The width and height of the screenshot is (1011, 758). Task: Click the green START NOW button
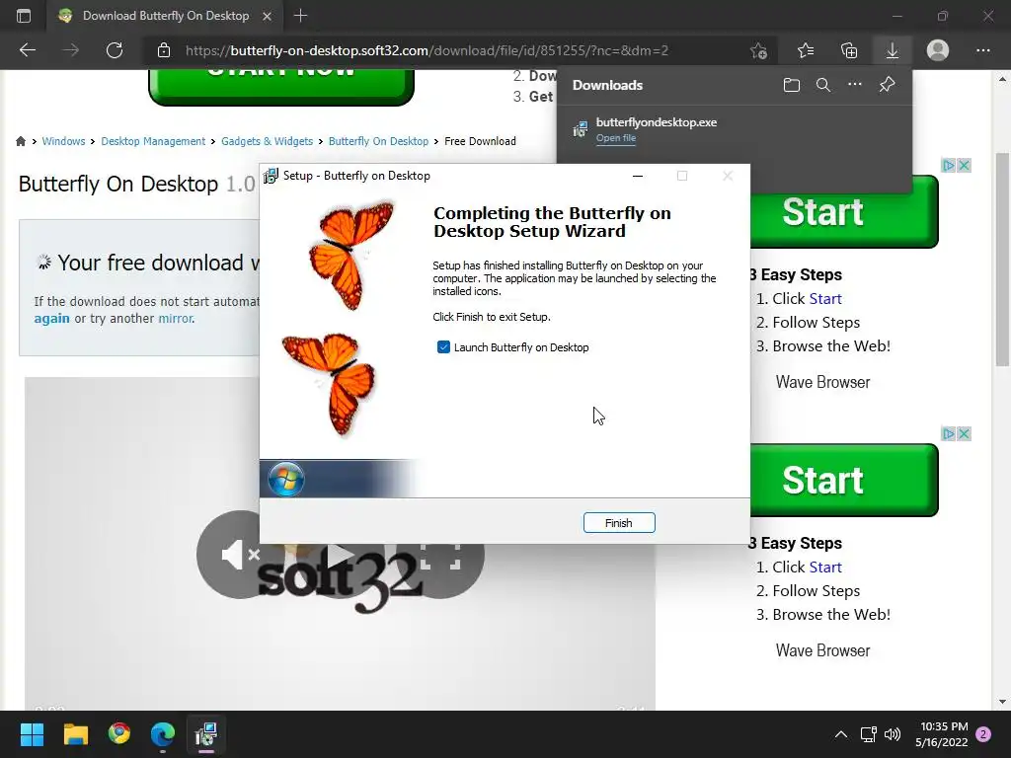pyautogui.click(x=281, y=85)
